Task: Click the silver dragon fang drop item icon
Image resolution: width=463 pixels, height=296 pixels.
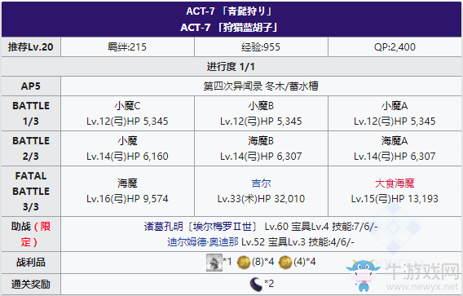Action: [214, 263]
